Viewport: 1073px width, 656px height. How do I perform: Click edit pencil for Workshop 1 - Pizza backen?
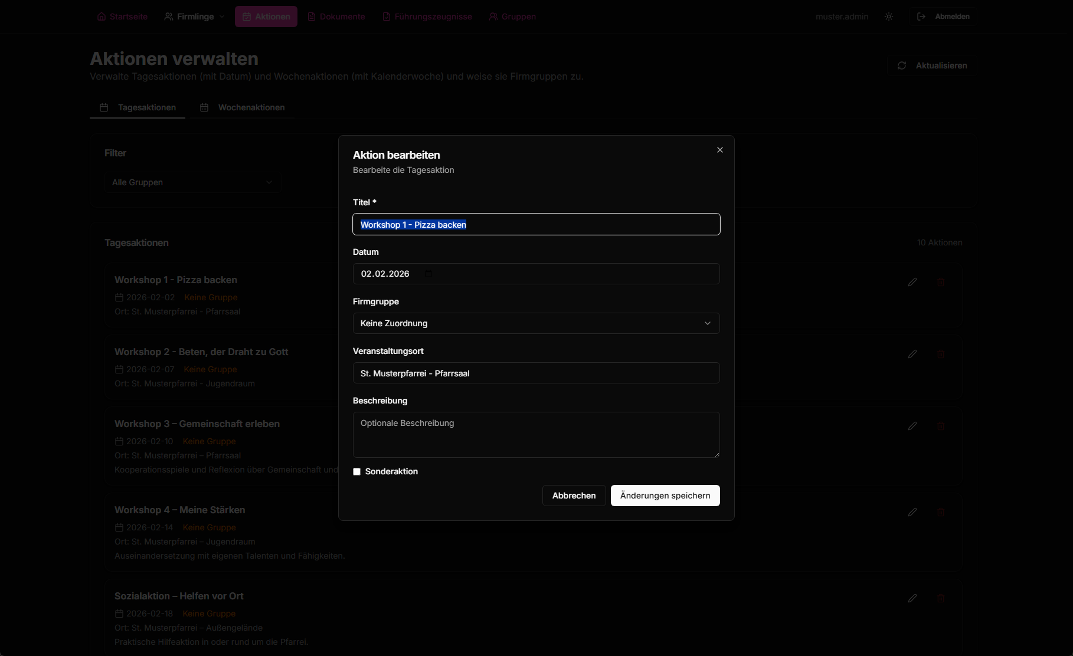coord(912,283)
